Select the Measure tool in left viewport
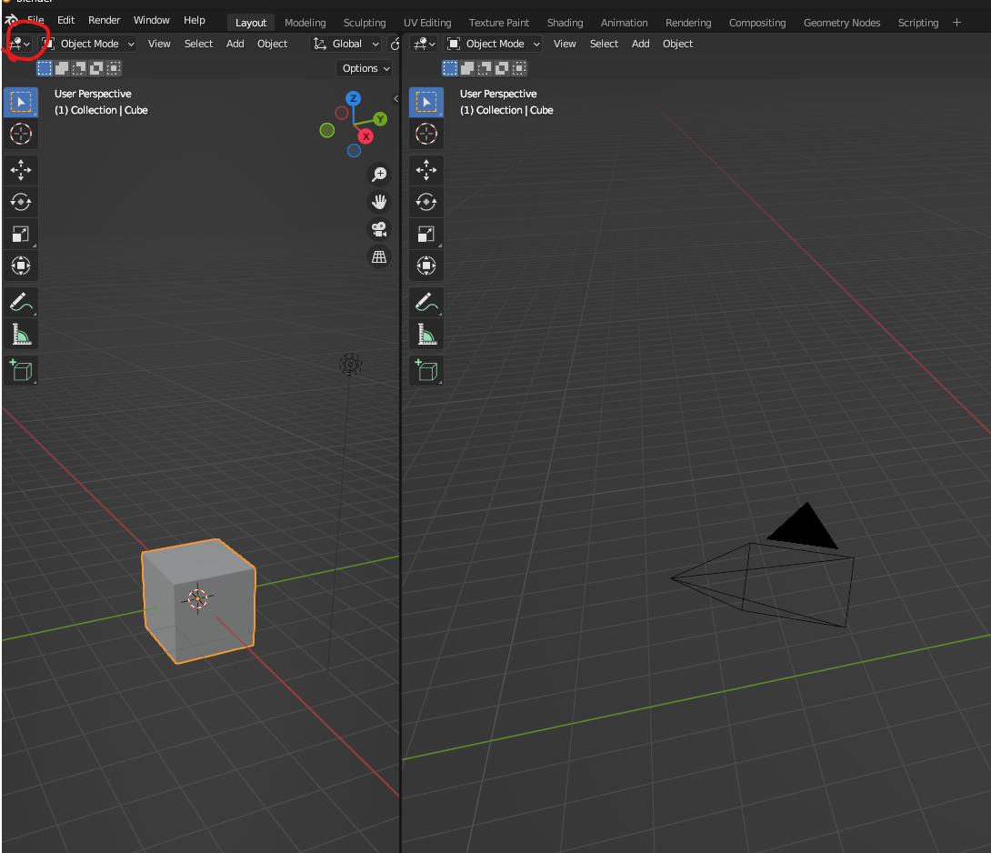Viewport: 991px width, 853px height. tap(21, 334)
